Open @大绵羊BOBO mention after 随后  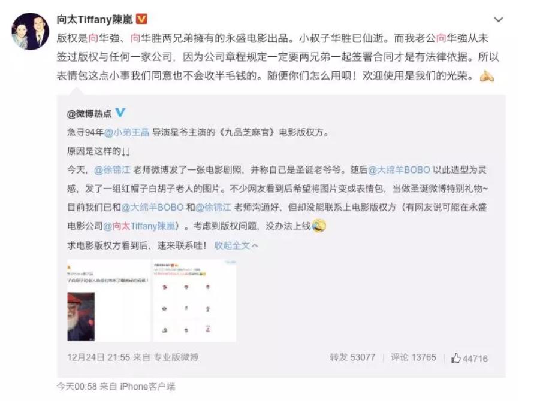point(399,170)
